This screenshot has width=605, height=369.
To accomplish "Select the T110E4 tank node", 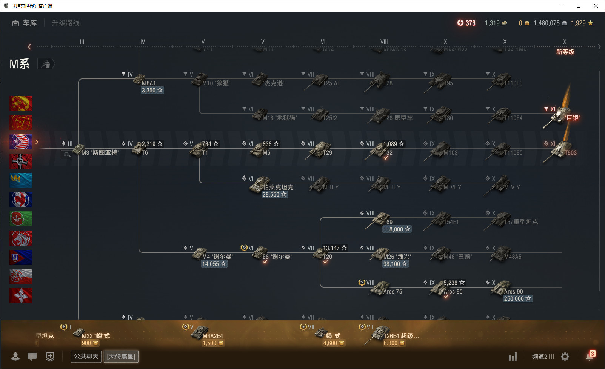I will (505, 115).
